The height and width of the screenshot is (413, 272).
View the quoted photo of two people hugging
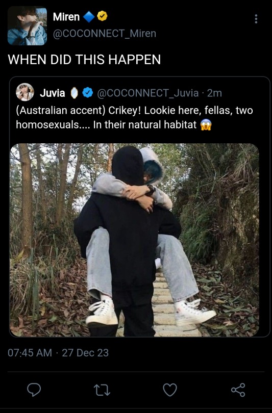134,240
